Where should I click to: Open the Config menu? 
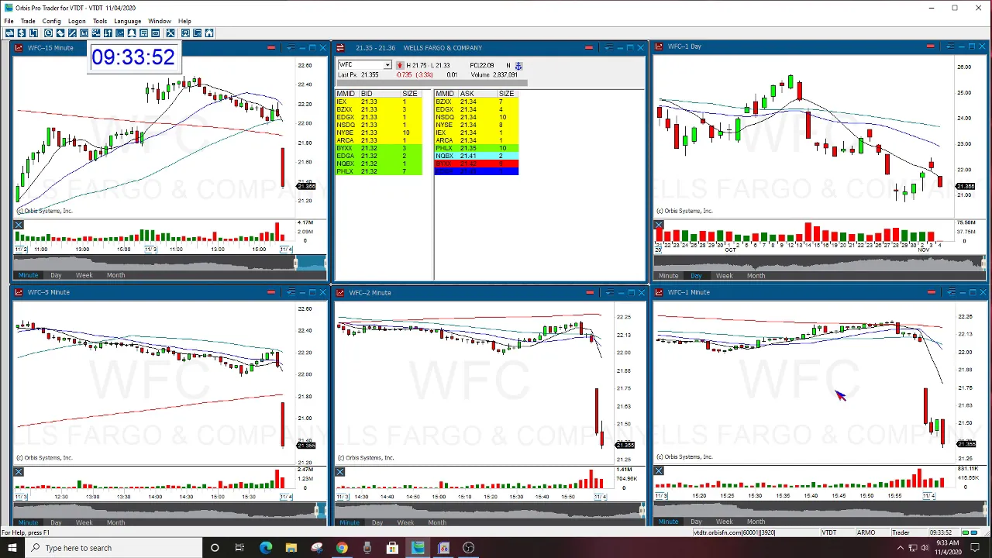51,21
